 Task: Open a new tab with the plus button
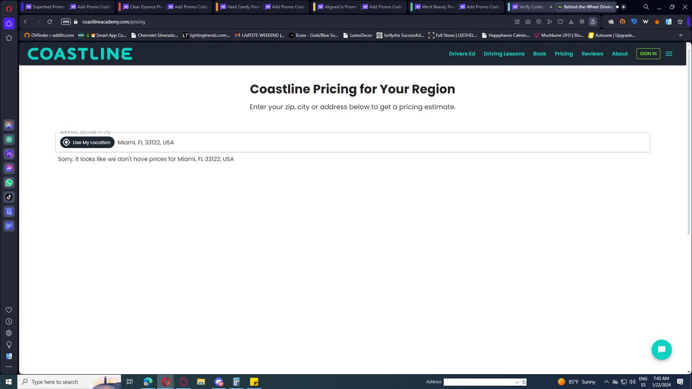[623, 7]
